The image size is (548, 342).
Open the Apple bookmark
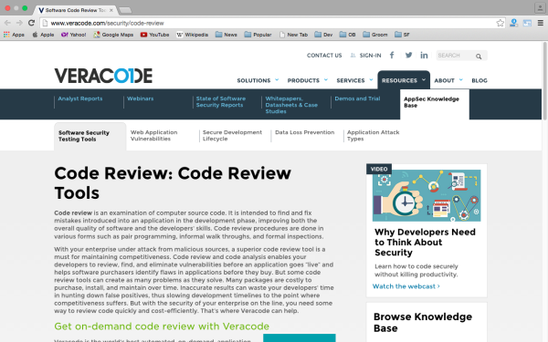pos(43,35)
